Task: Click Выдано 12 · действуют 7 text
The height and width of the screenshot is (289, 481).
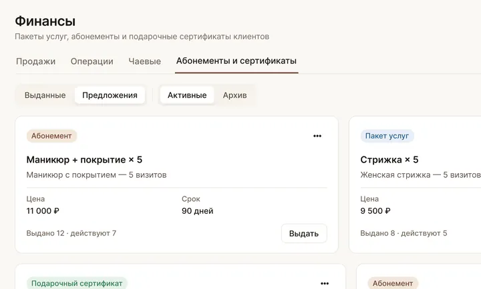Action: click(x=71, y=233)
